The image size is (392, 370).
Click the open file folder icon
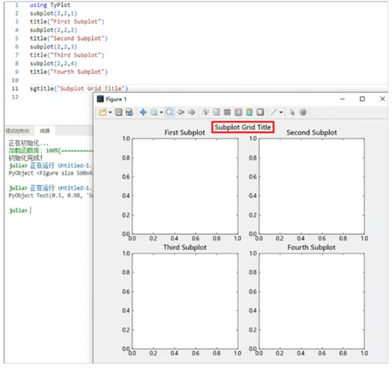pos(102,113)
